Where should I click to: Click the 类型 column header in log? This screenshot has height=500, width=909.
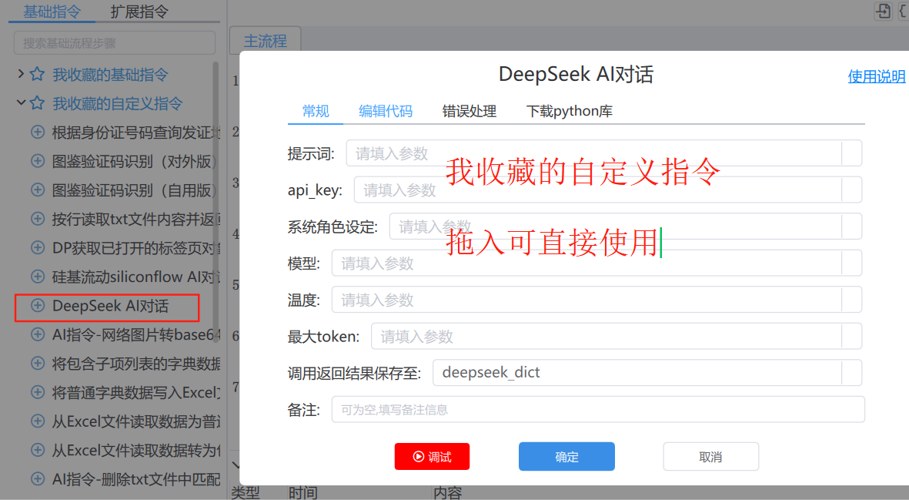coord(246,492)
